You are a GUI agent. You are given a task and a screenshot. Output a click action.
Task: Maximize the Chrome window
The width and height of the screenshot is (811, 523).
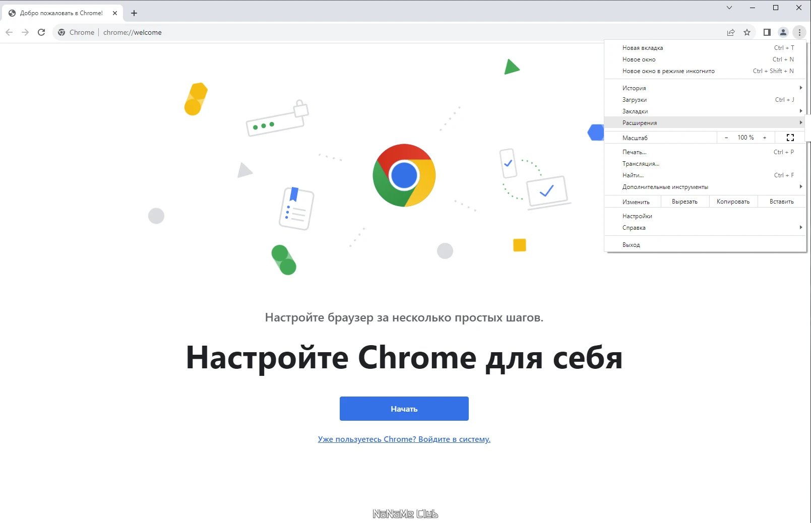pyautogui.click(x=776, y=8)
